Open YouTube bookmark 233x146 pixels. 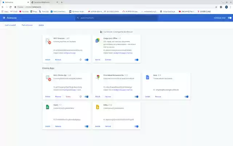pyautogui.click(x=24, y=11)
